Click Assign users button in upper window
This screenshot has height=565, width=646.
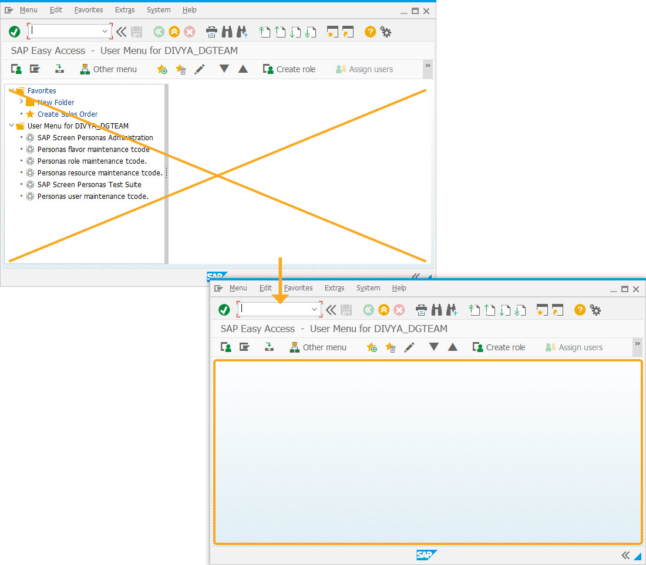(365, 69)
